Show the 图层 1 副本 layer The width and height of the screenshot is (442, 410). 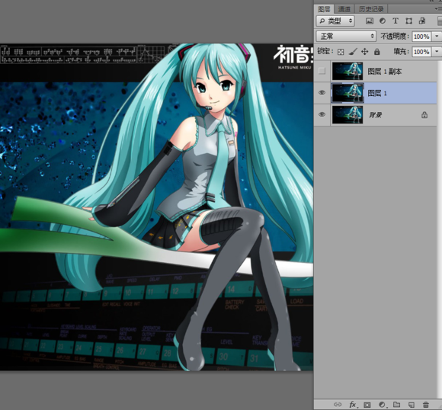pos(322,71)
